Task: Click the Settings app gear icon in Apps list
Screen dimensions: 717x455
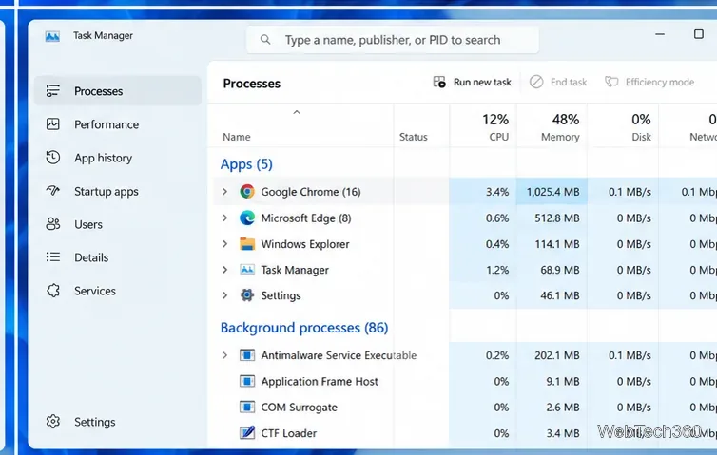Action: pyautogui.click(x=247, y=295)
